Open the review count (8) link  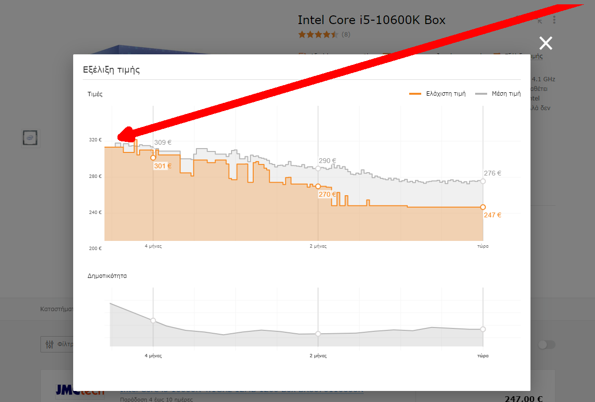click(x=346, y=35)
